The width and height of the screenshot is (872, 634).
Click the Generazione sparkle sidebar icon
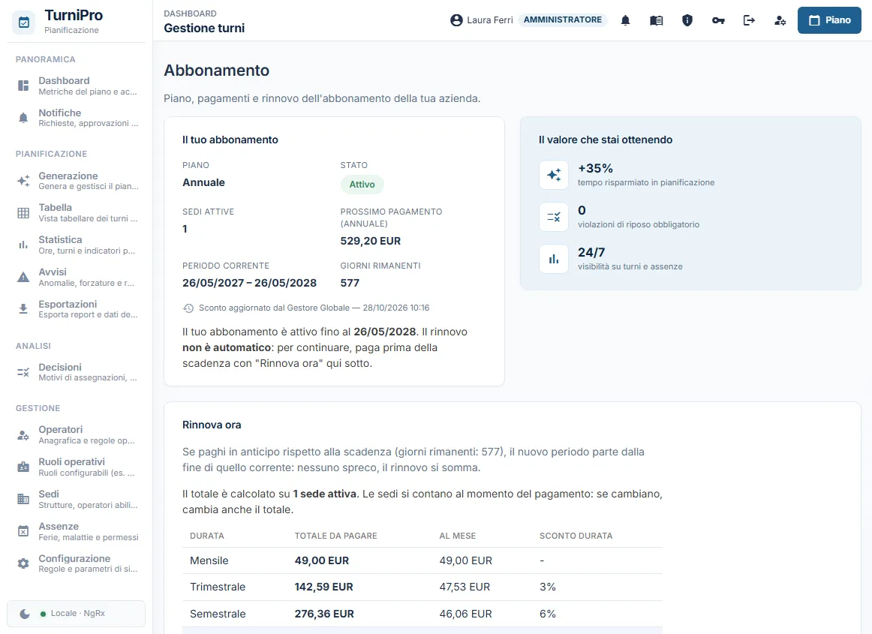(x=23, y=181)
